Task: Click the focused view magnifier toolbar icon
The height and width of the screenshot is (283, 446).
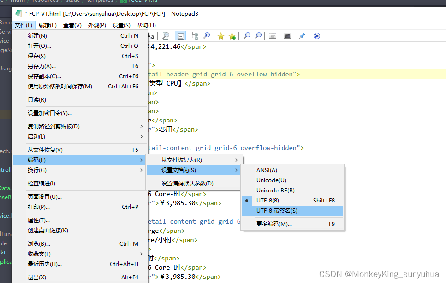Action: point(207,36)
